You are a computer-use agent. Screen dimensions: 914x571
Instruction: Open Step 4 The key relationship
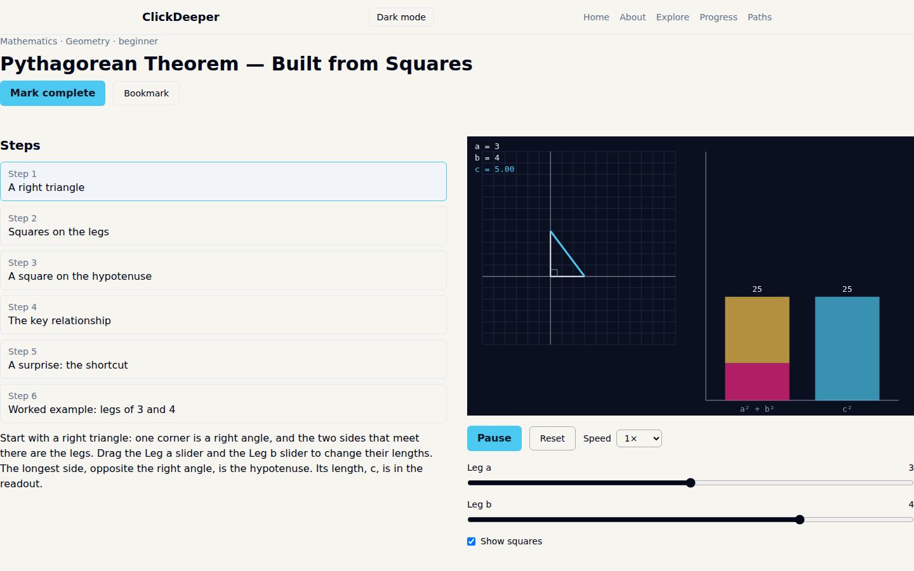pos(223,315)
